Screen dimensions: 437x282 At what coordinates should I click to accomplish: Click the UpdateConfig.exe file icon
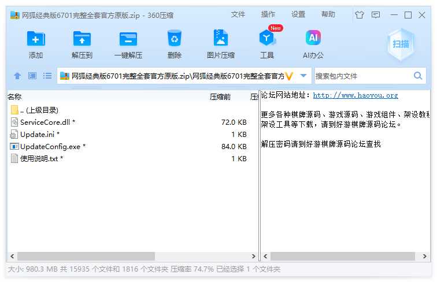coord(14,146)
